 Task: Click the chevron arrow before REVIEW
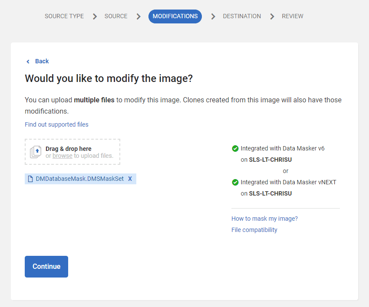(x=272, y=16)
